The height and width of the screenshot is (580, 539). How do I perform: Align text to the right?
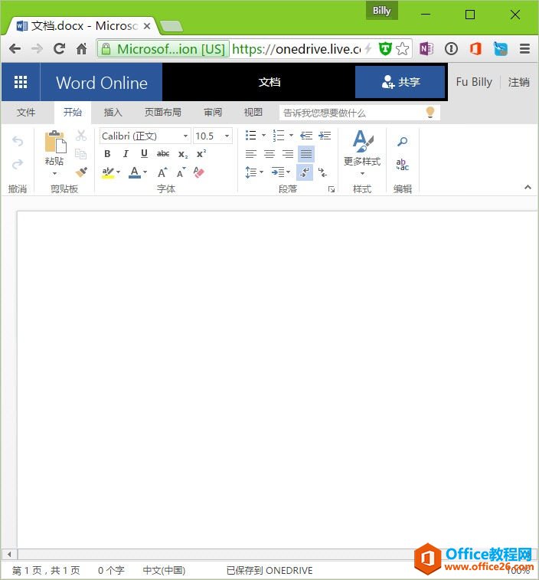pos(288,154)
